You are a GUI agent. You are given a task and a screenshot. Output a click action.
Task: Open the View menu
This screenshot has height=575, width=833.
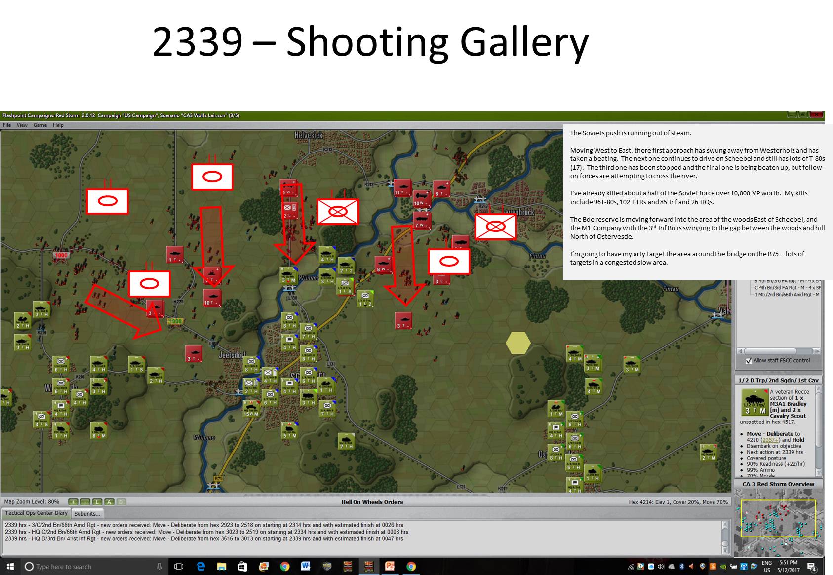pyautogui.click(x=22, y=125)
